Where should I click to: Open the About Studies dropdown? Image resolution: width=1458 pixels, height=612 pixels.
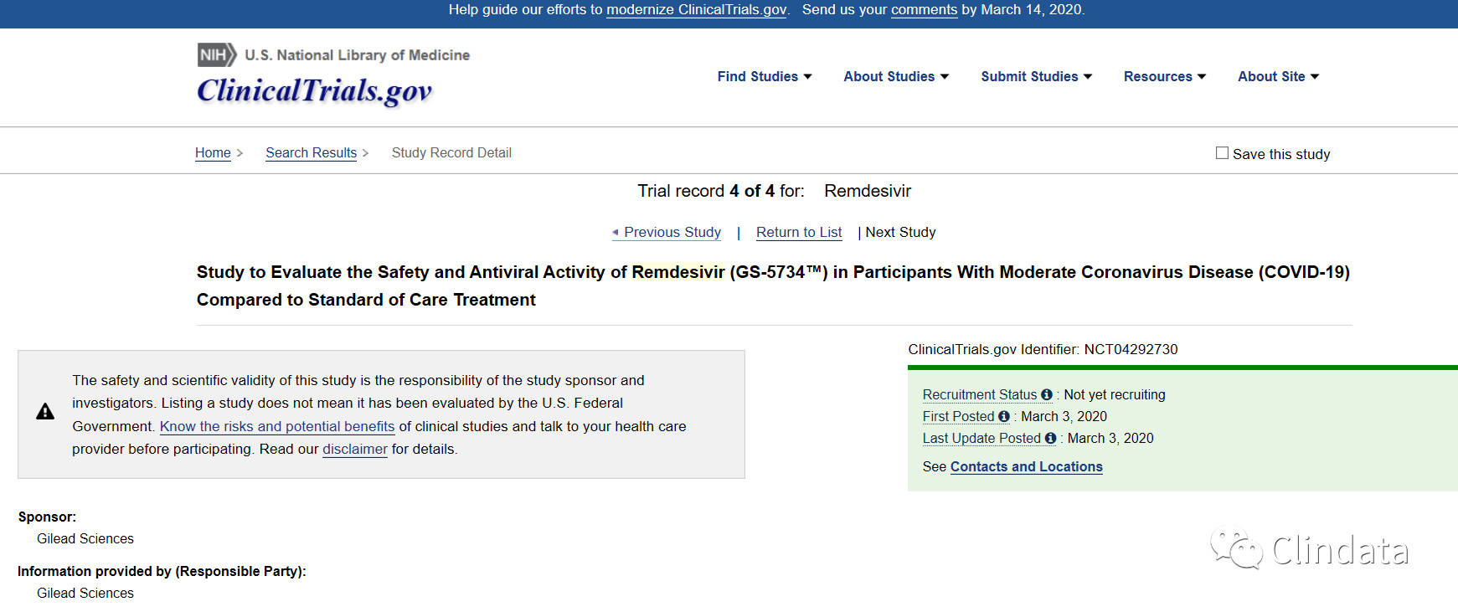tap(895, 76)
